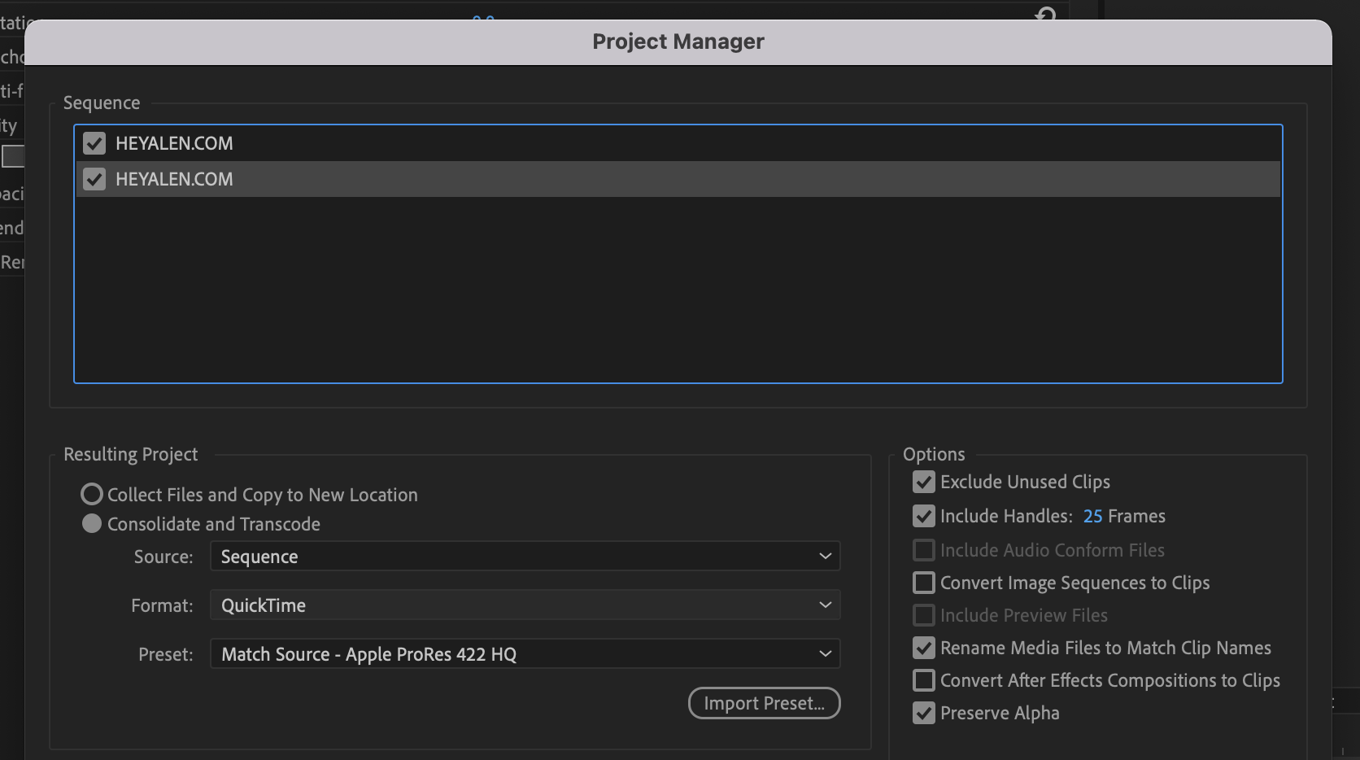Enable Convert Image Sequences to Clips

pyautogui.click(x=924, y=583)
